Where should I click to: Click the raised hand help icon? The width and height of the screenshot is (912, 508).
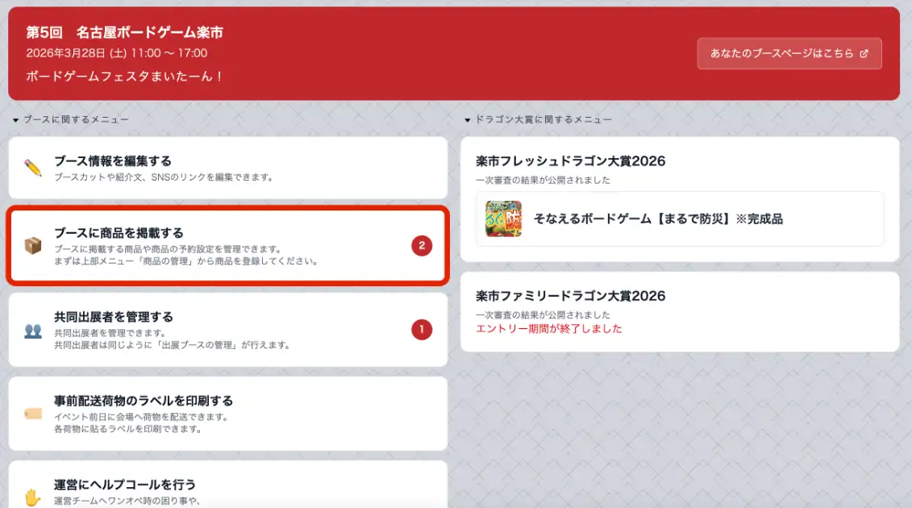coord(33,497)
